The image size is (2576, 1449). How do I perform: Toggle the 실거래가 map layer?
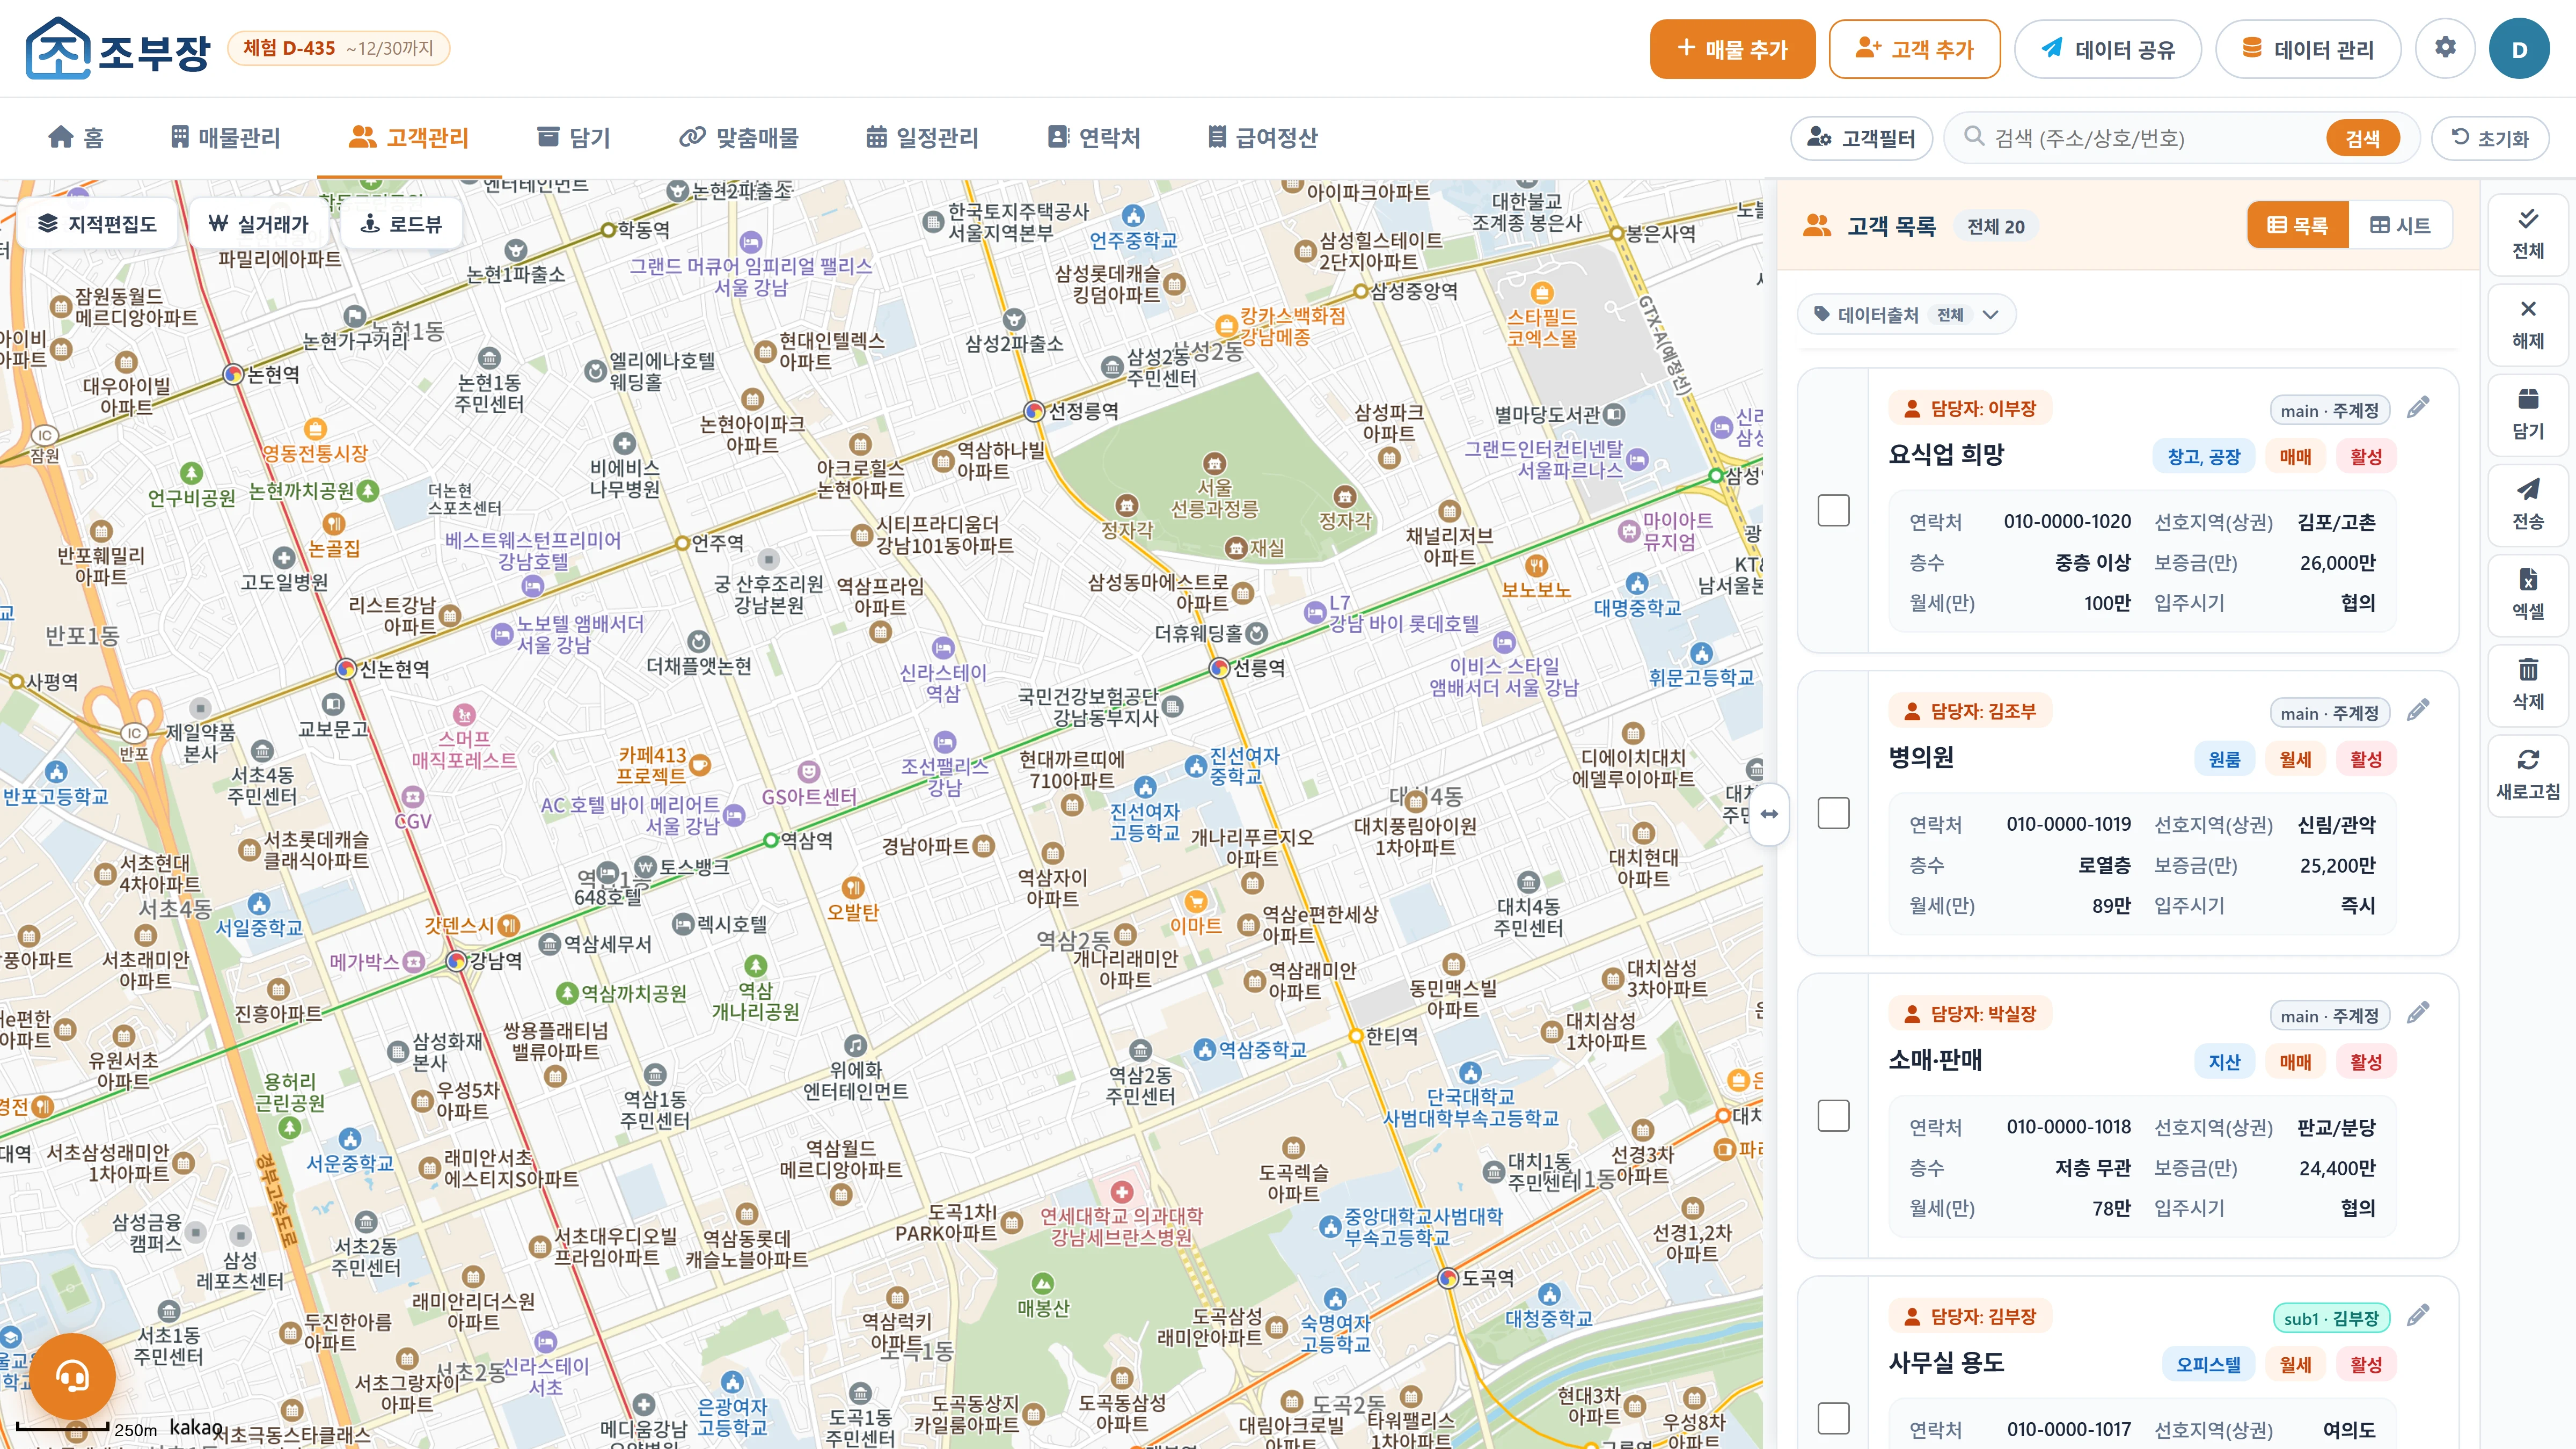pos(258,223)
